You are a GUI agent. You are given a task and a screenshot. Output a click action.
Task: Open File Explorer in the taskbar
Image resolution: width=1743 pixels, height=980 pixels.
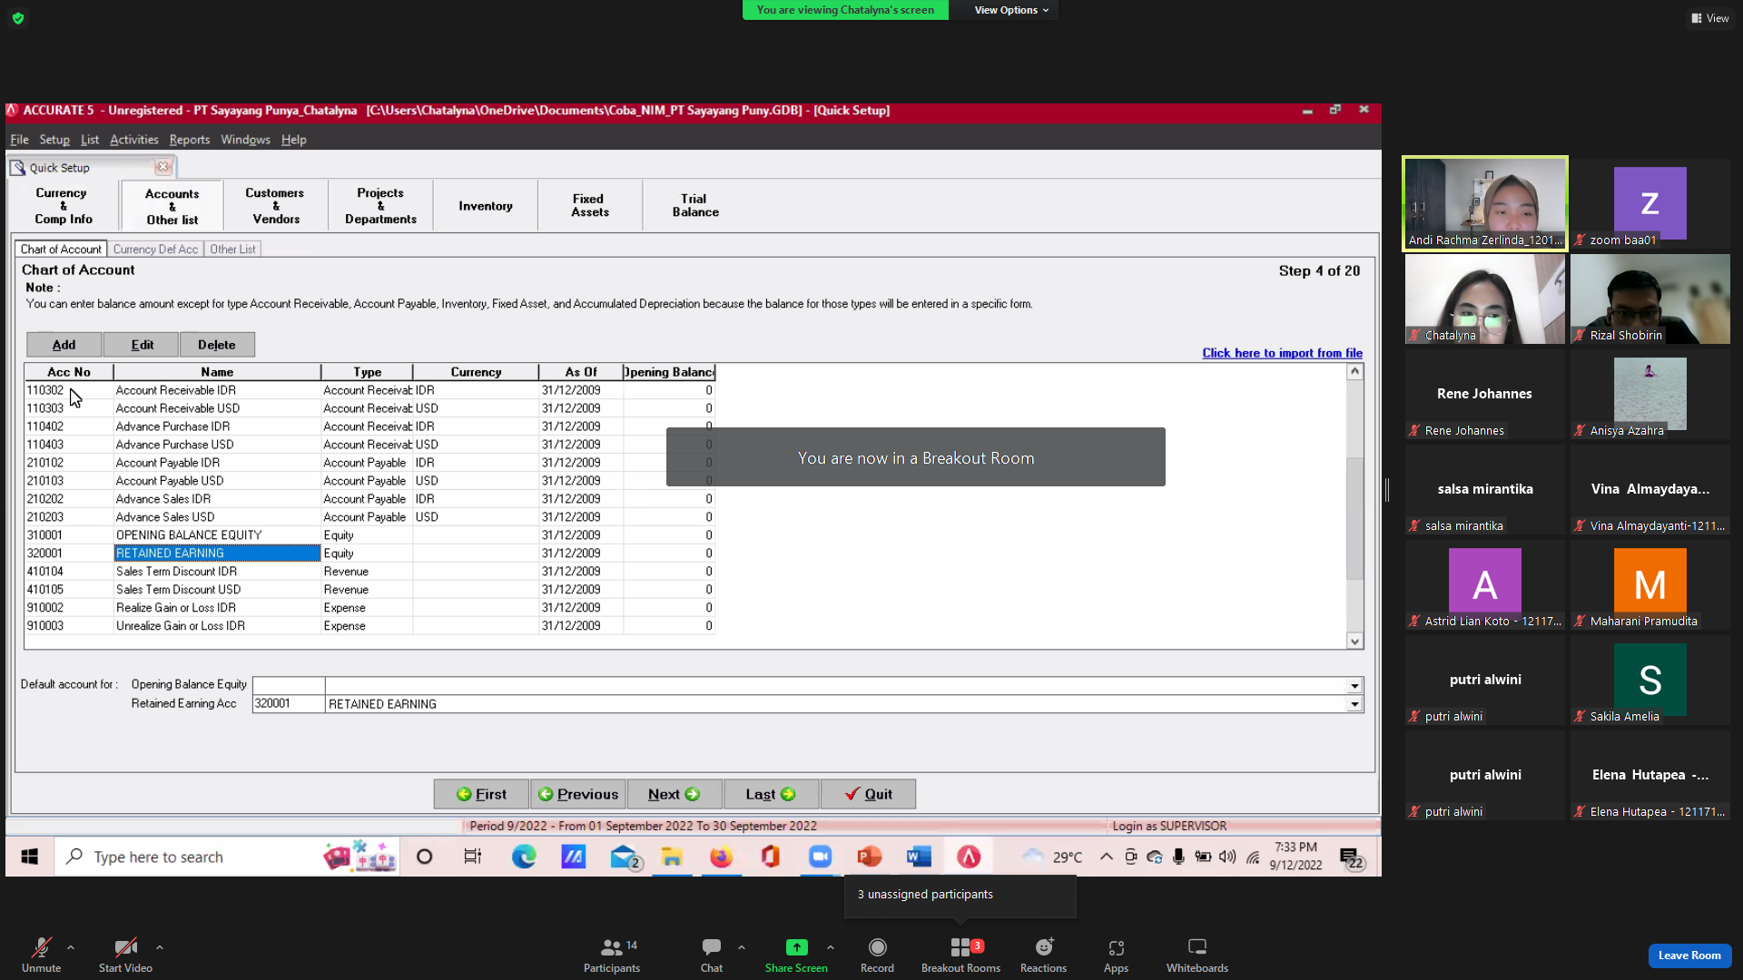(672, 857)
